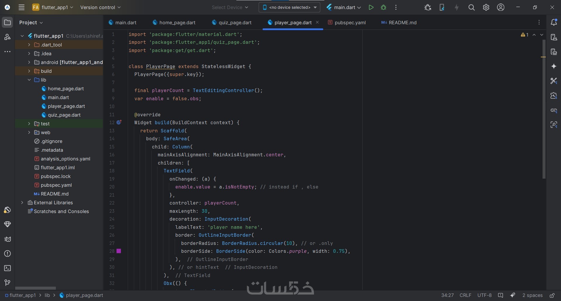561x301 pixels.
Task: Toggle the read-only lock icon in status bar
Action: pyautogui.click(x=552, y=295)
